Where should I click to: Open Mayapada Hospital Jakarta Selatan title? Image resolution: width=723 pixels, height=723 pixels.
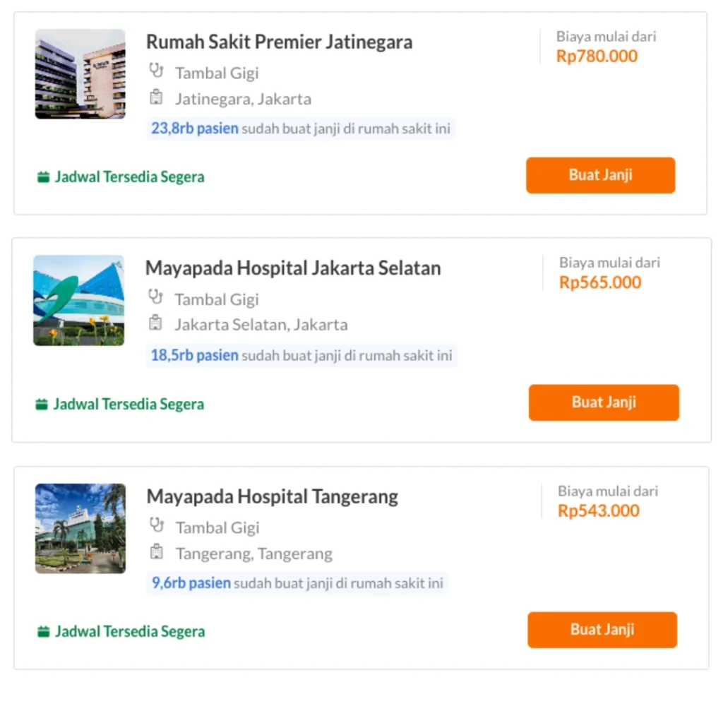(x=293, y=268)
